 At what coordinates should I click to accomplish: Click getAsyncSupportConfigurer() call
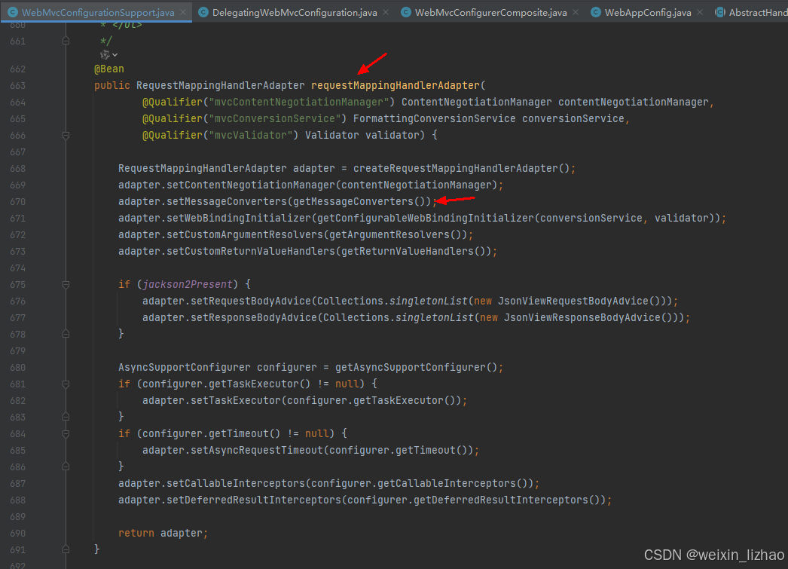coord(416,368)
